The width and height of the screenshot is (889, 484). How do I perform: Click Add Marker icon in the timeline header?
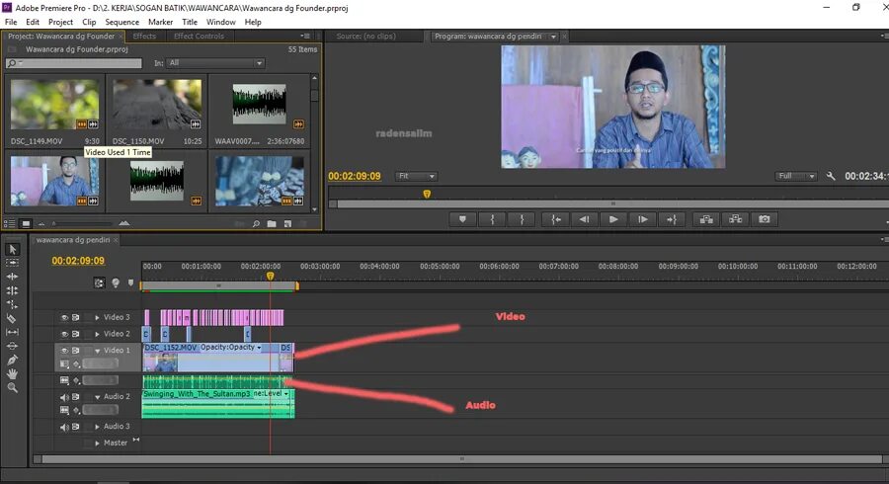[x=131, y=282]
